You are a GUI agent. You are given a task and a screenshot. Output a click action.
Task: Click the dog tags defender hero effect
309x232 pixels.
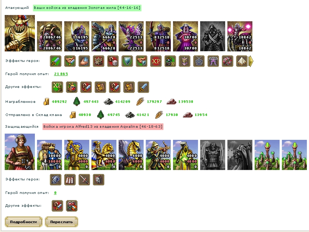click(x=70, y=180)
